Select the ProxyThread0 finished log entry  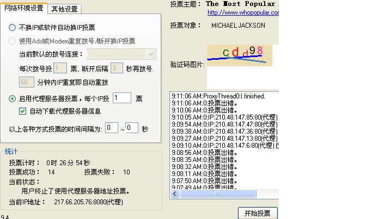point(218,96)
